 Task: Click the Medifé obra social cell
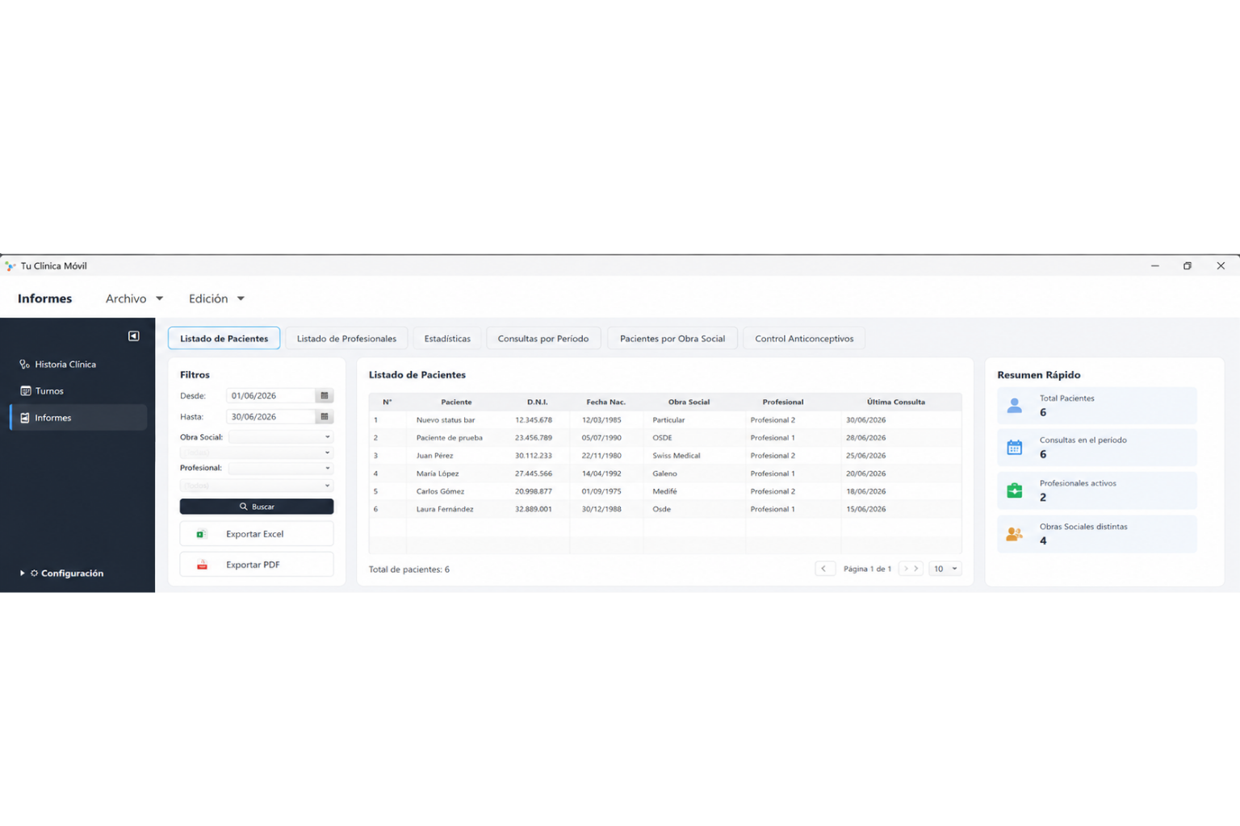click(665, 491)
